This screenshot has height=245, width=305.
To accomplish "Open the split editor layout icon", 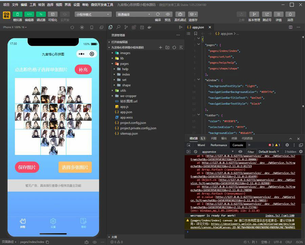I will pos(290,27).
